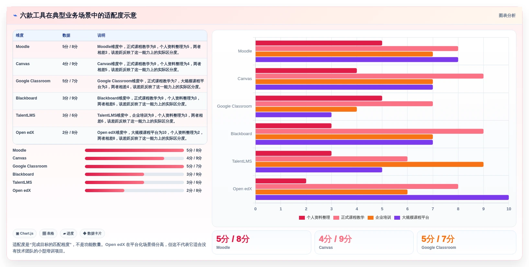The image size is (529, 267).
Task: Click the Canvas 4分 / 9分 data card
Action: [x=364, y=242]
